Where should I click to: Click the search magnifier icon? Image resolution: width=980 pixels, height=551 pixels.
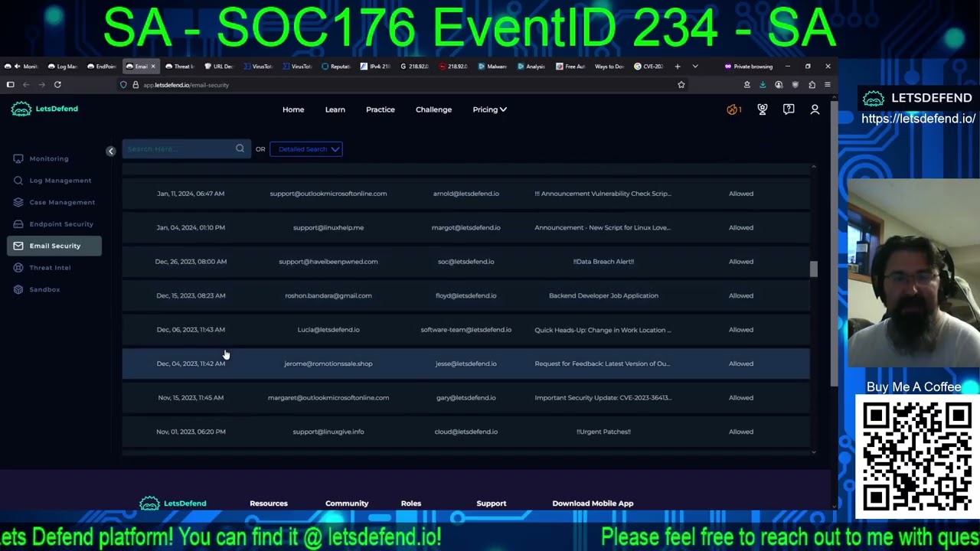click(x=240, y=148)
